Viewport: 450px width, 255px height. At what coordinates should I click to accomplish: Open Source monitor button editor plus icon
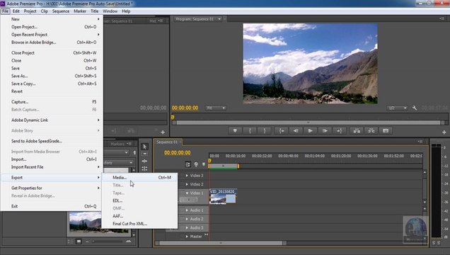click(x=163, y=132)
